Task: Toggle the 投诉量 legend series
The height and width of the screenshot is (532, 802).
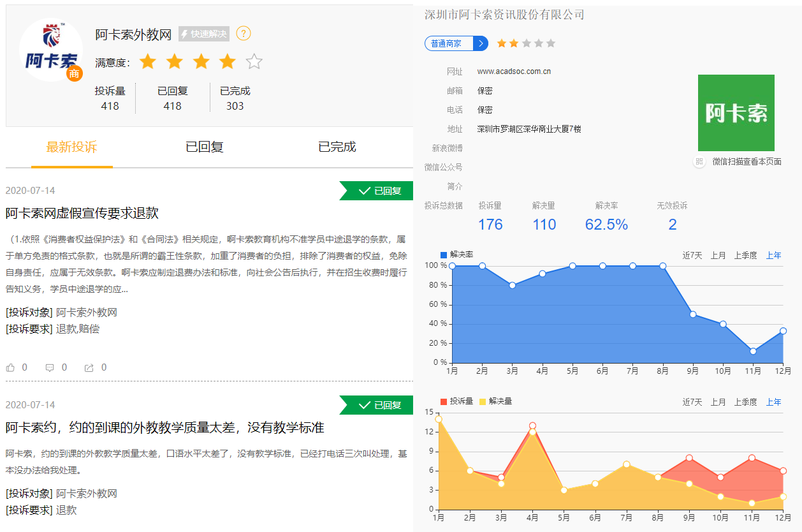Action: 456,401
